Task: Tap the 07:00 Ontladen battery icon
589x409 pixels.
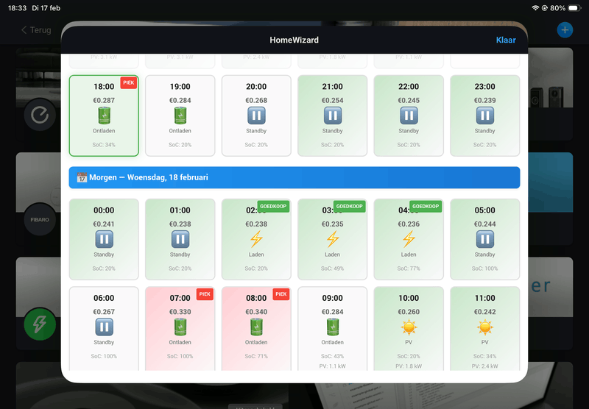Action: [180, 327]
